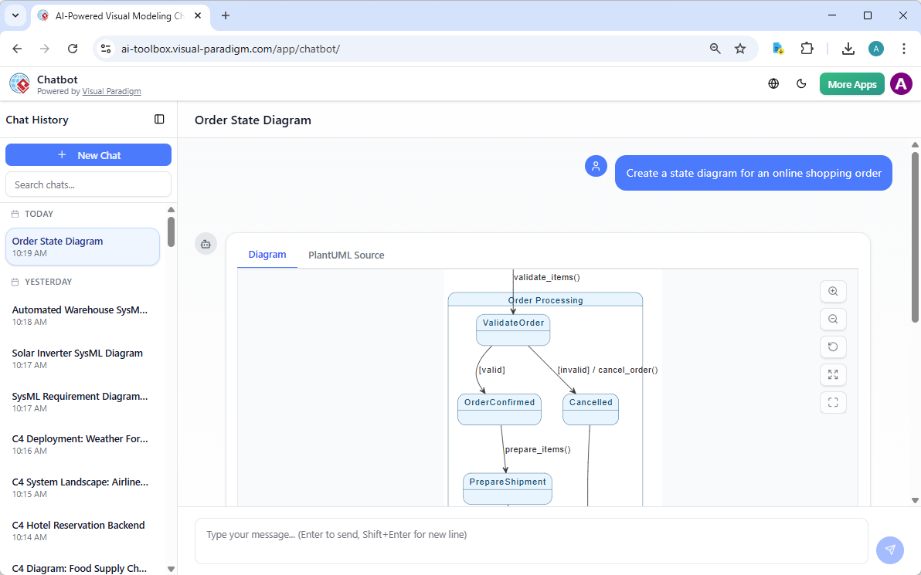Open the language globe selector
This screenshot has height=575, width=921.
pyautogui.click(x=773, y=83)
